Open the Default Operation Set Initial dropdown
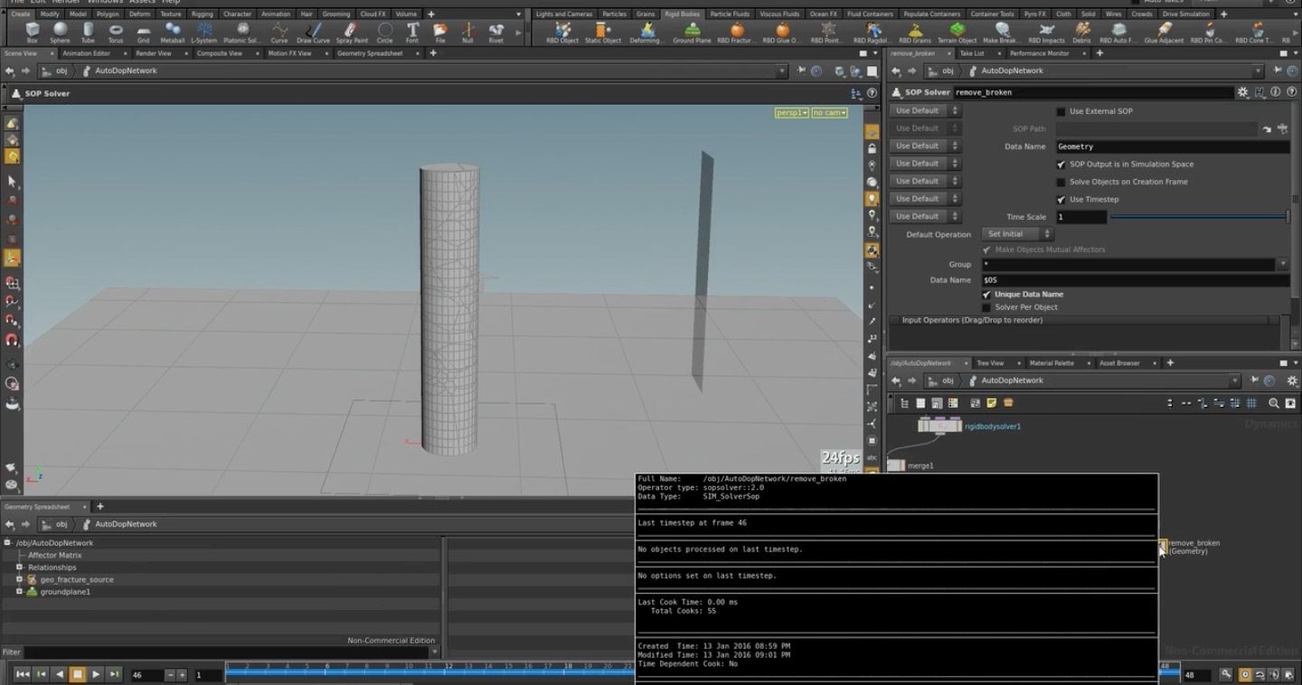 point(1017,234)
